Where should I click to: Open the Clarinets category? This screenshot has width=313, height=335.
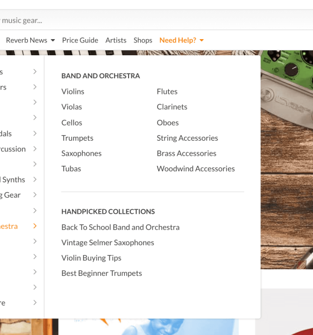172,107
